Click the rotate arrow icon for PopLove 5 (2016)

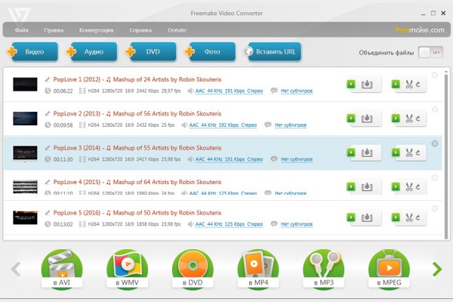418,217
